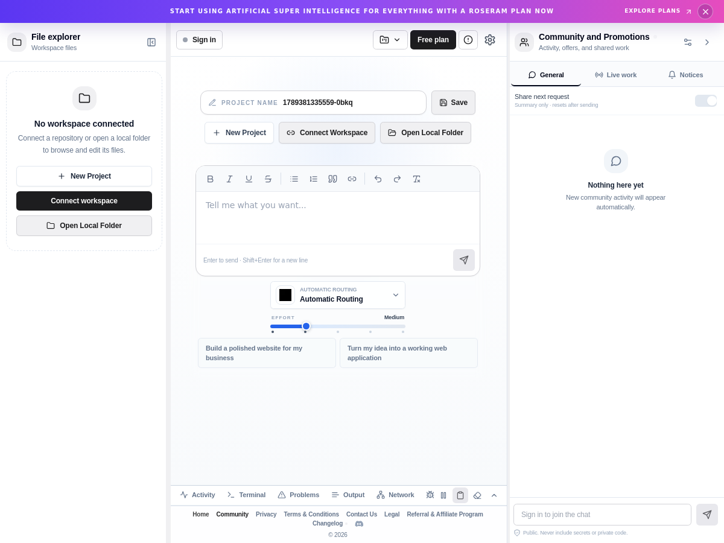Click the eraser clear icon in bottom bar
The height and width of the screenshot is (543, 724).
pos(477,495)
